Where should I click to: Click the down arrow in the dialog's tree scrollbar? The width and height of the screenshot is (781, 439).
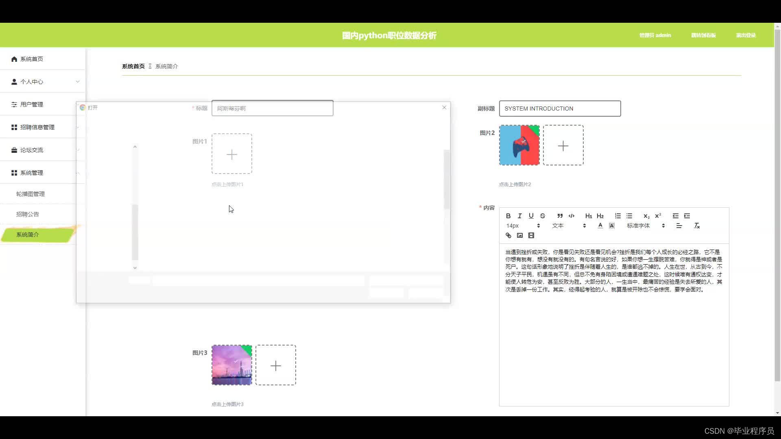tap(135, 267)
